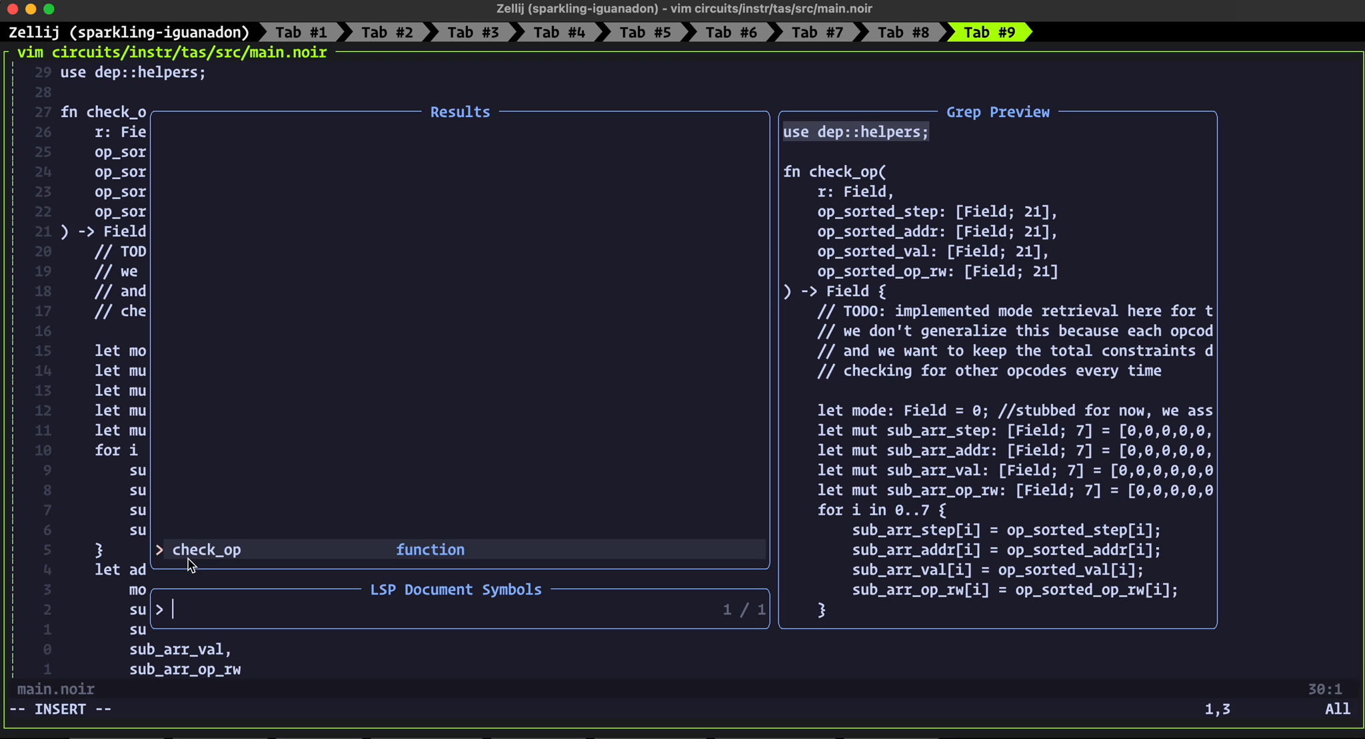This screenshot has height=739, width=1365.
Task: Click 'r: Field,' line in preview
Action: [x=856, y=192]
